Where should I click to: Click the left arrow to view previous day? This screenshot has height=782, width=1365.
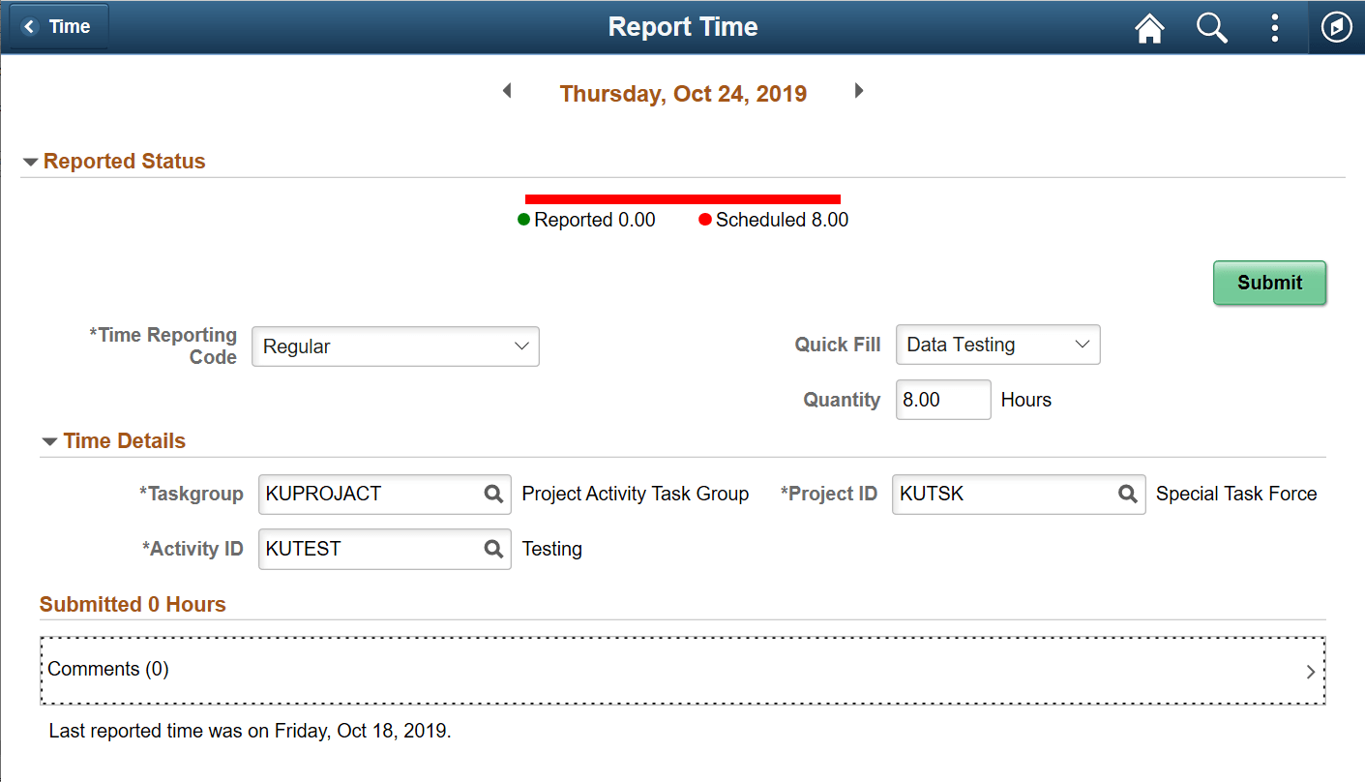(x=507, y=90)
